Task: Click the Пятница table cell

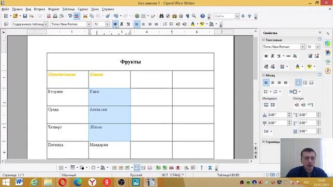Action: [x=68, y=150]
